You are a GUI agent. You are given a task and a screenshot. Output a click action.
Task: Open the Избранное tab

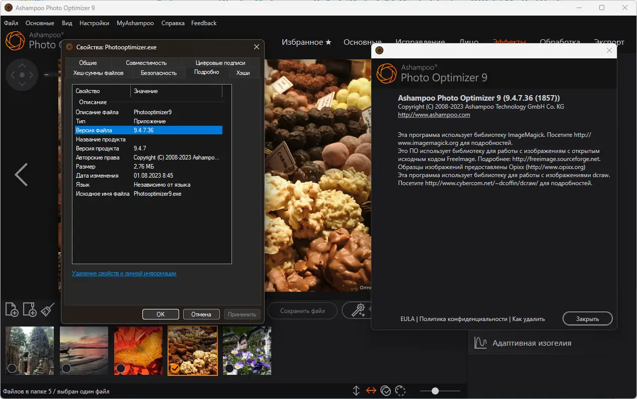click(306, 42)
